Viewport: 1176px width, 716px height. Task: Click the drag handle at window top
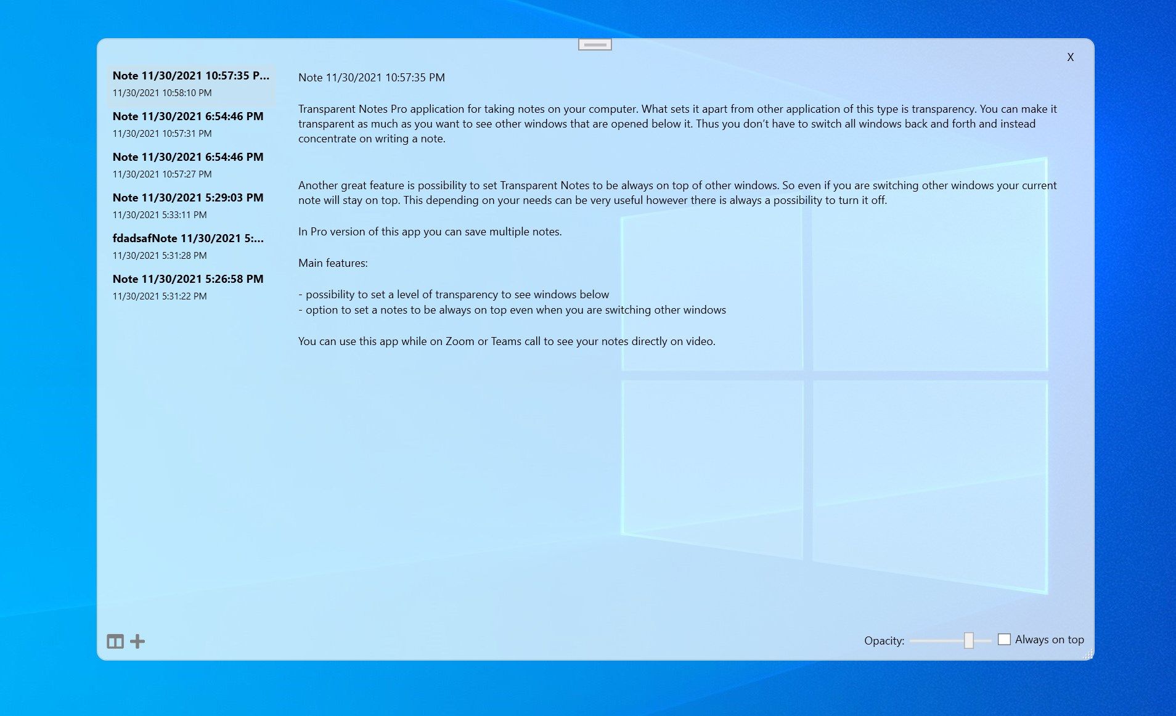click(595, 44)
